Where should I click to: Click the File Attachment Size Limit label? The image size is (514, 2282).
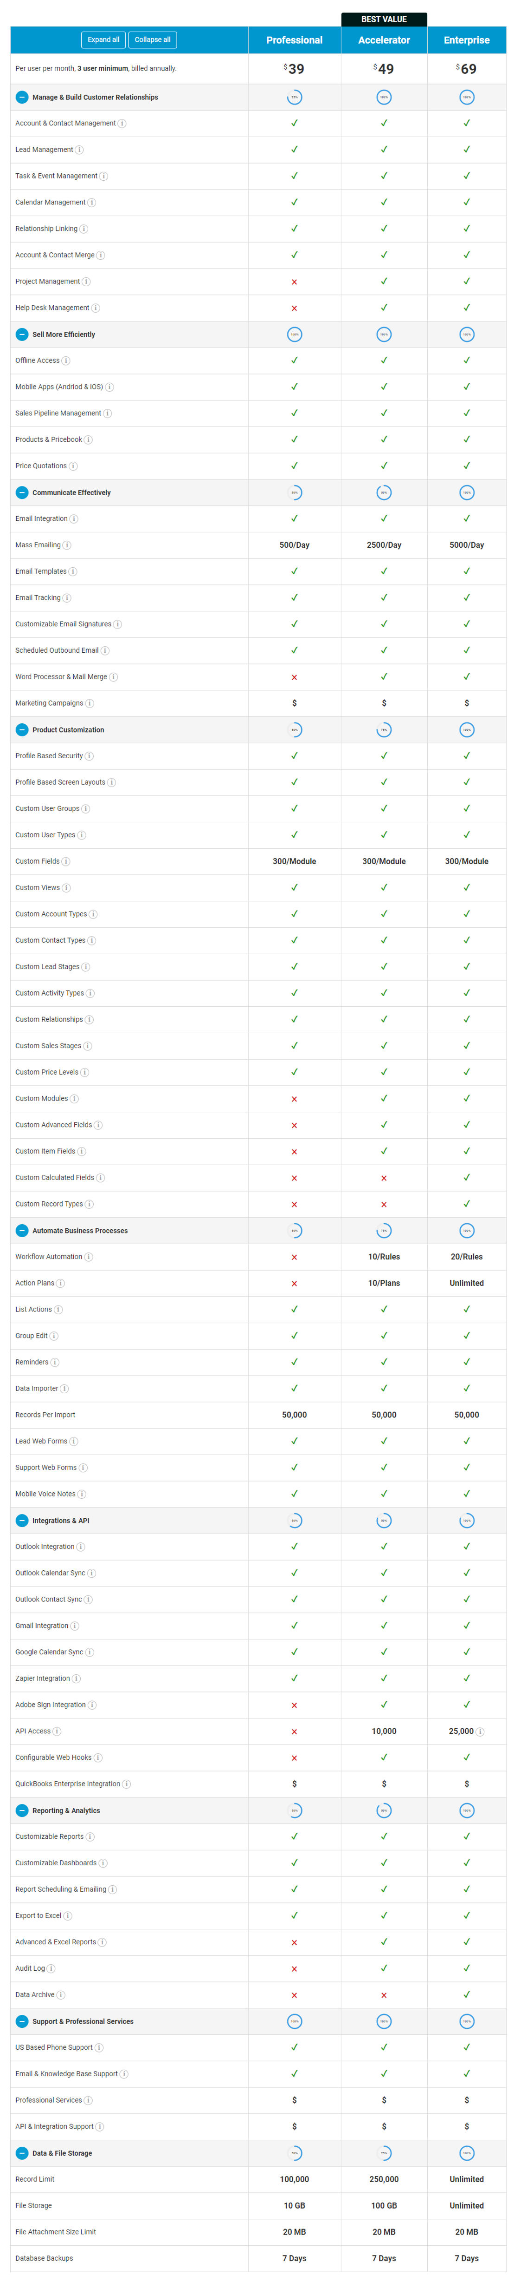point(56,2232)
